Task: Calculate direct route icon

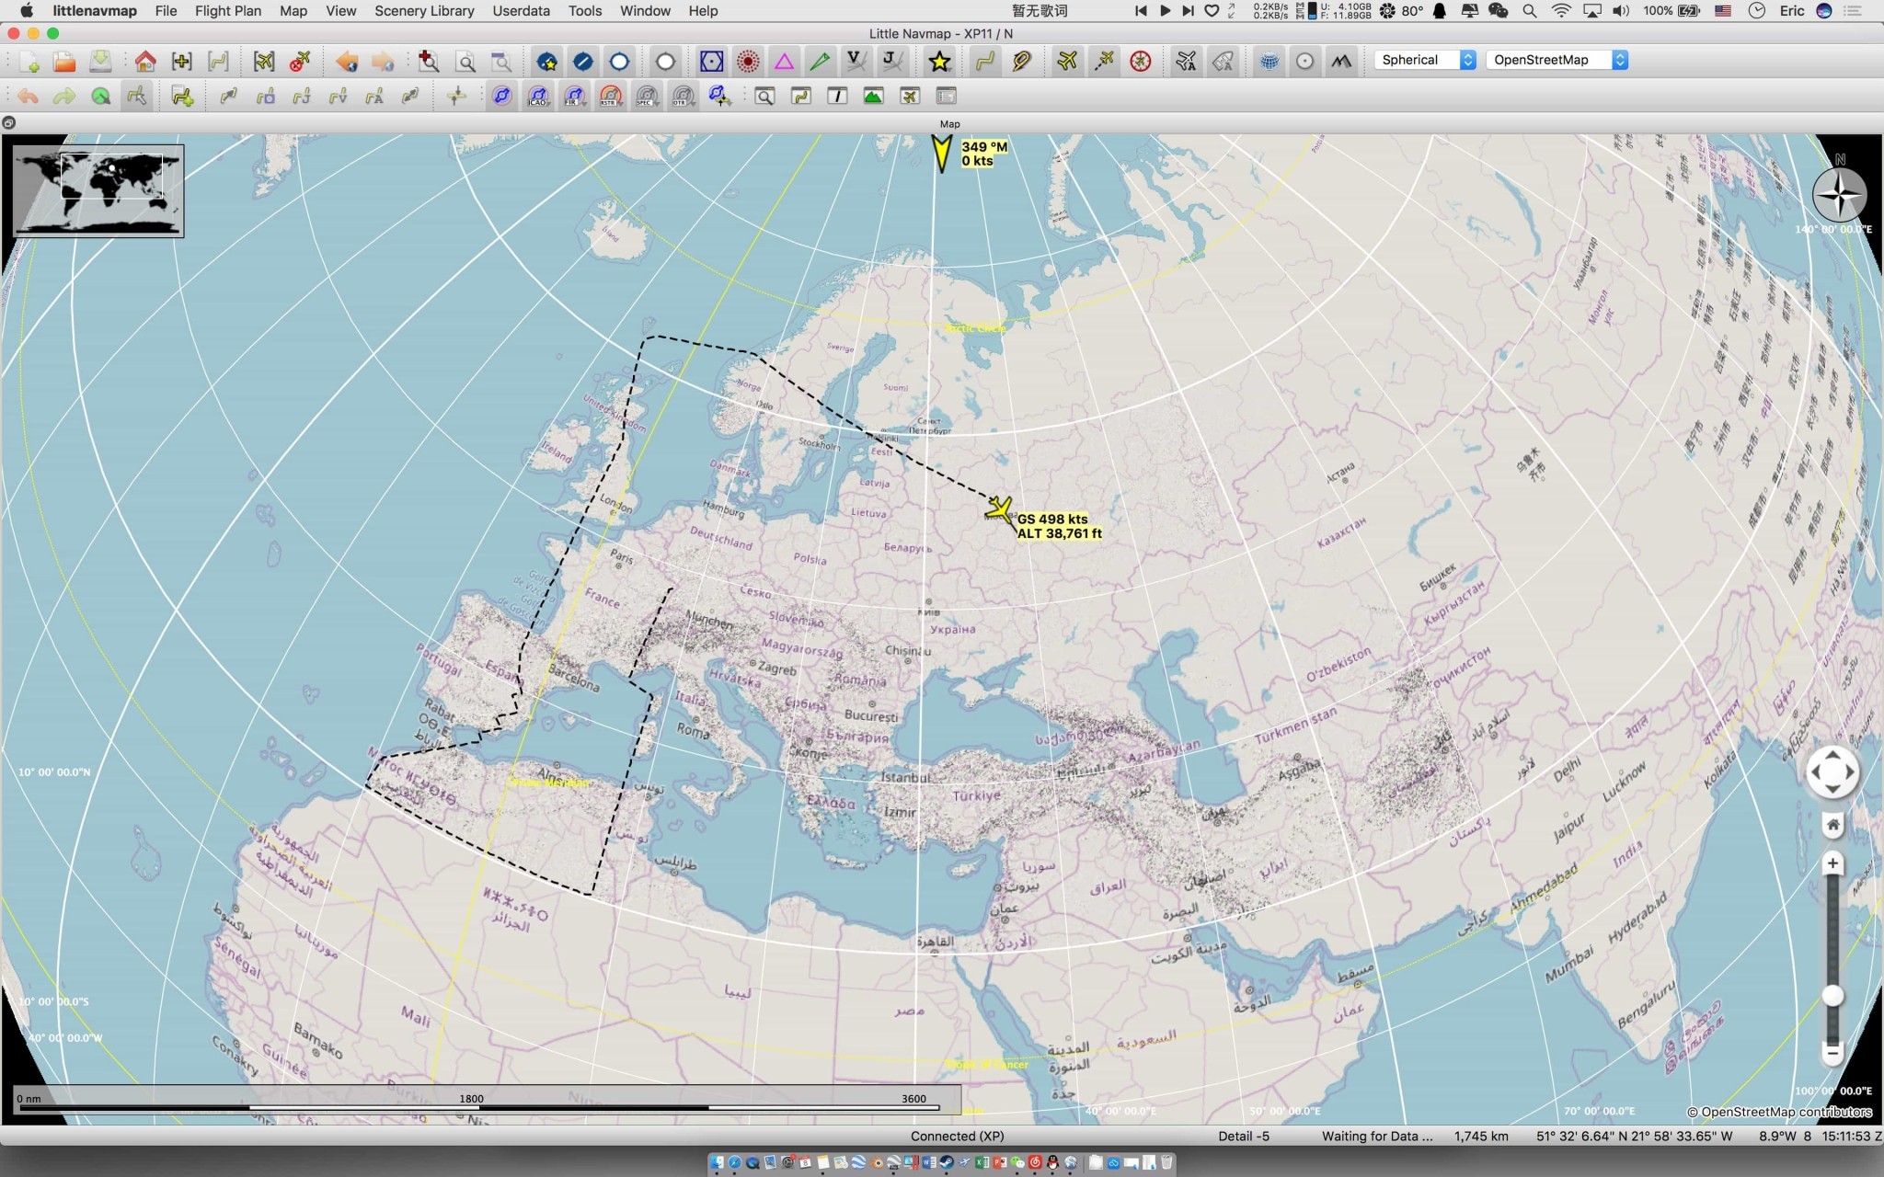Action: [x=228, y=97]
